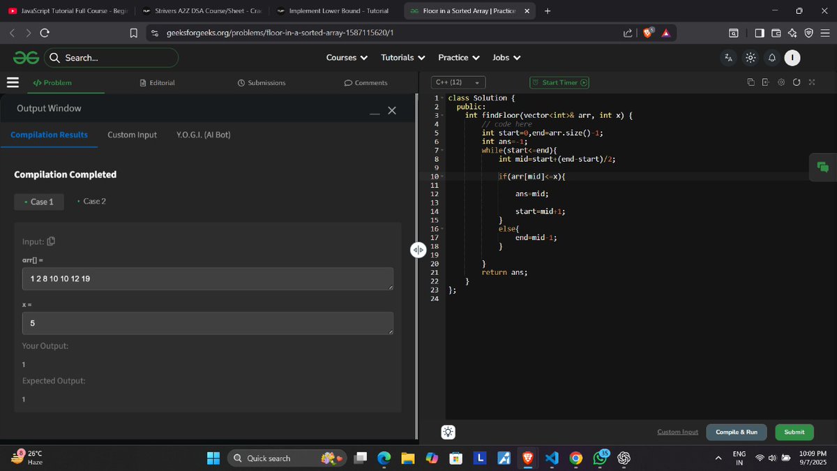837x471 pixels.
Task: Toggle the light theme with the sun icon
Action: pos(751,59)
